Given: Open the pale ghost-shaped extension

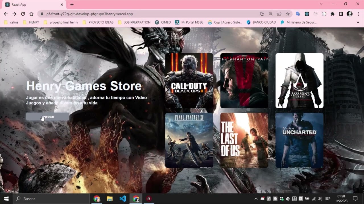Looking at the screenshot, I should tap(315, 14).
